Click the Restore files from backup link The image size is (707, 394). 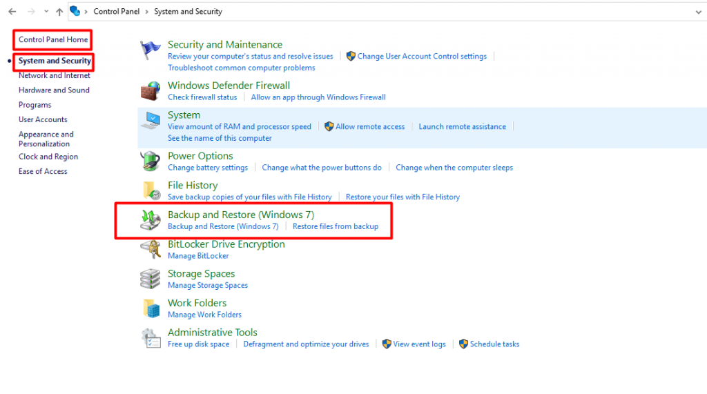335,226
